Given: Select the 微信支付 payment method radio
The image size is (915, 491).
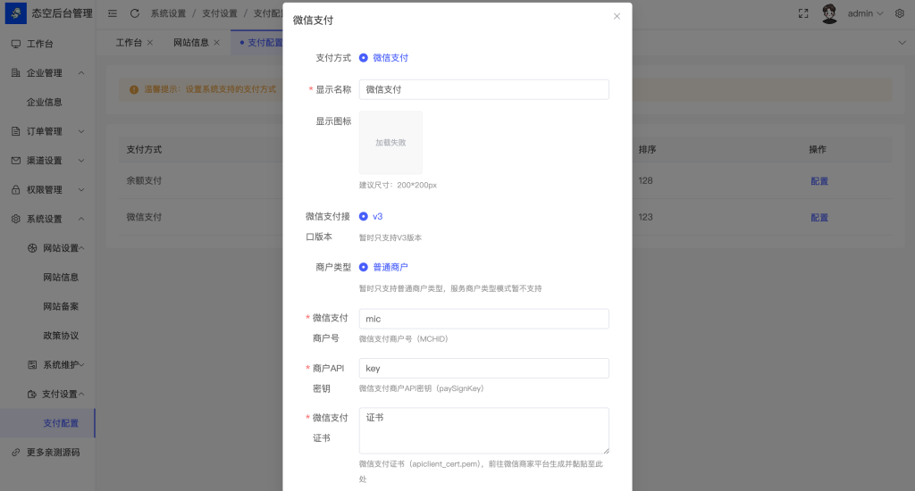Looking at the screenshot, I should [363, 58].
